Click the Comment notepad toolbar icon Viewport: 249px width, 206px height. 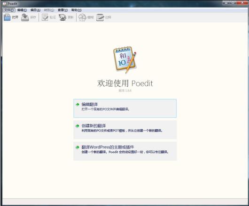[x=100, y=17]
